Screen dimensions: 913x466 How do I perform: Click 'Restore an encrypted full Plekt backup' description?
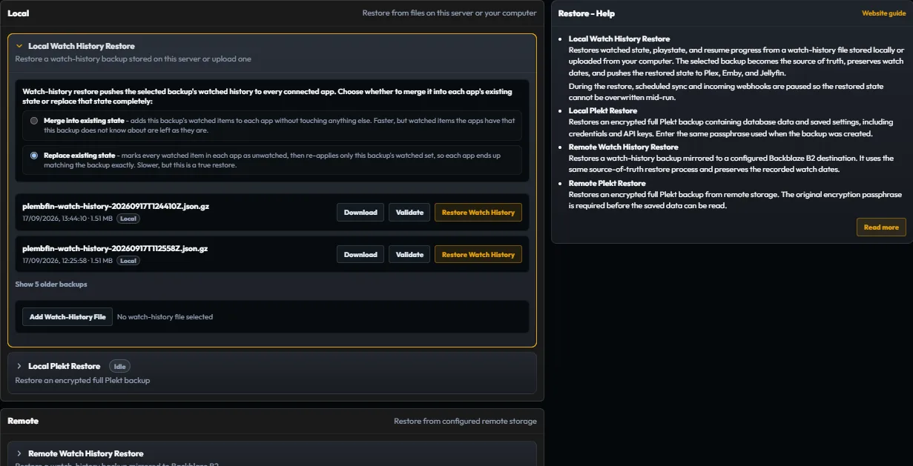click(82, 381)
